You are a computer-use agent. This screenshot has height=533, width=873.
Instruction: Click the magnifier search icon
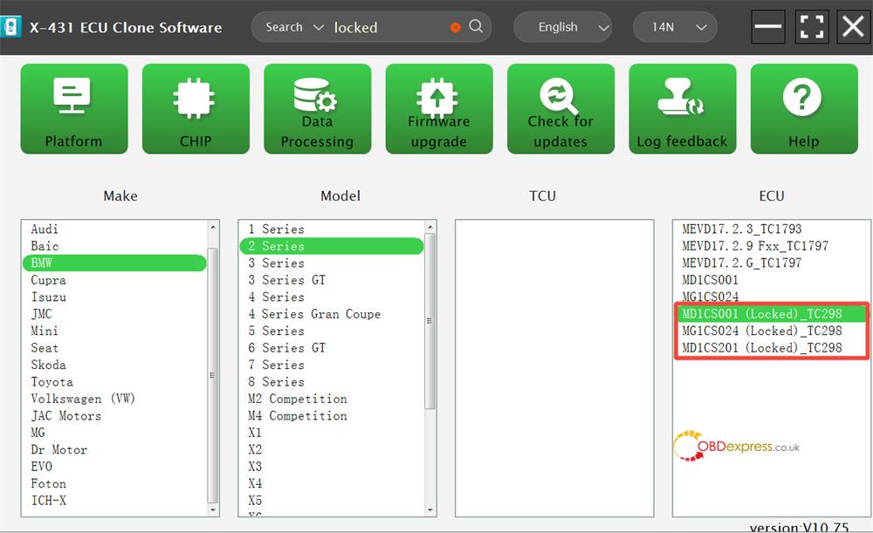[476, 26]
